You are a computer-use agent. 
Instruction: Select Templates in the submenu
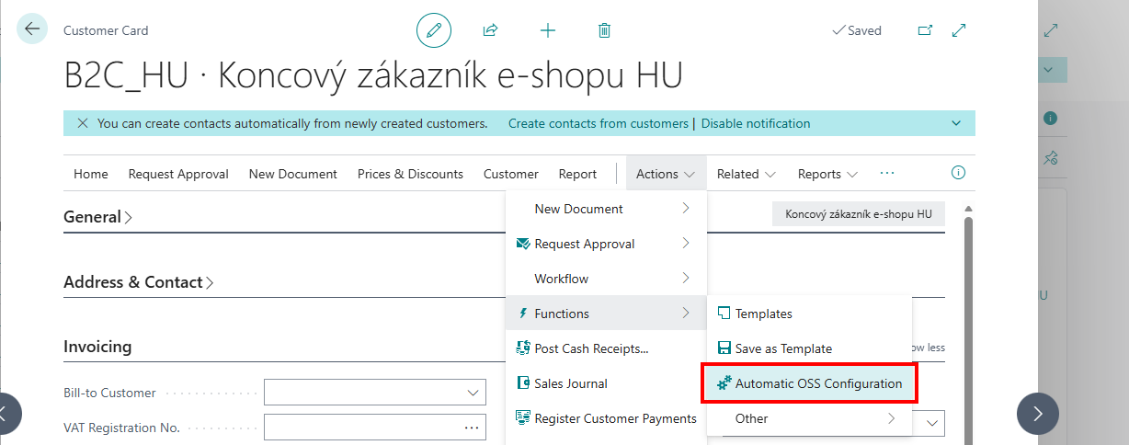pos(809,314)
